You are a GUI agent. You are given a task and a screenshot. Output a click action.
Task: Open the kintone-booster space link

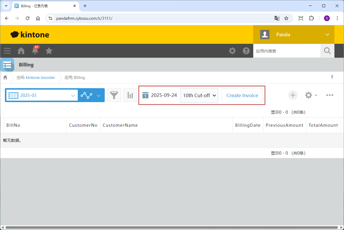(40, 77)
